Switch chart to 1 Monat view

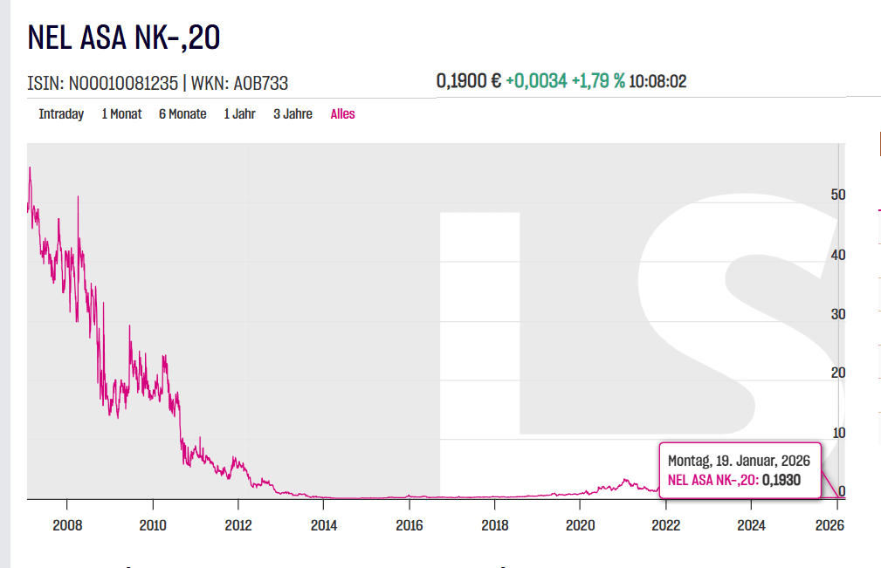(121, 114)
